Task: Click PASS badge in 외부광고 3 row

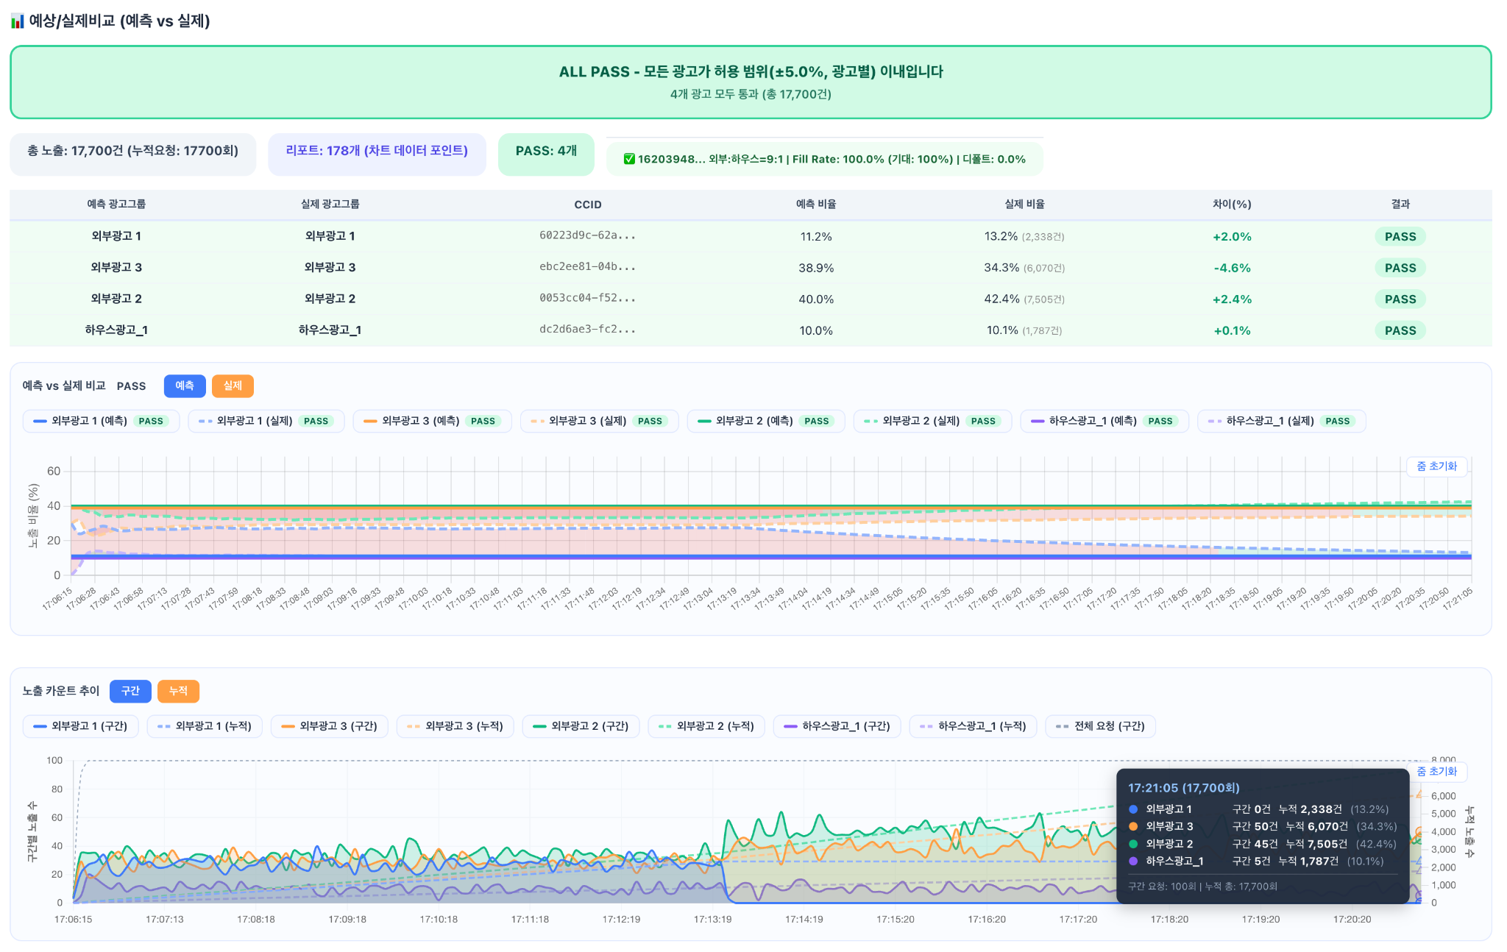Action: tap(1400, 269)
